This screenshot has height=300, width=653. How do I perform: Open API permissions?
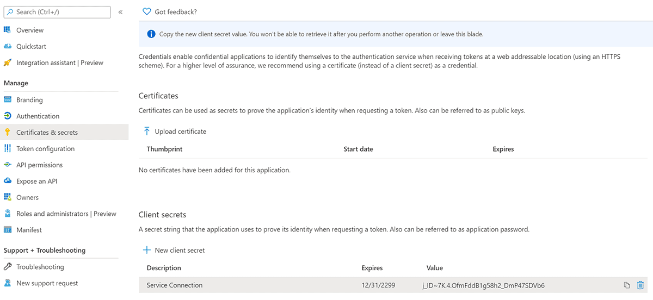coord(40,165)
